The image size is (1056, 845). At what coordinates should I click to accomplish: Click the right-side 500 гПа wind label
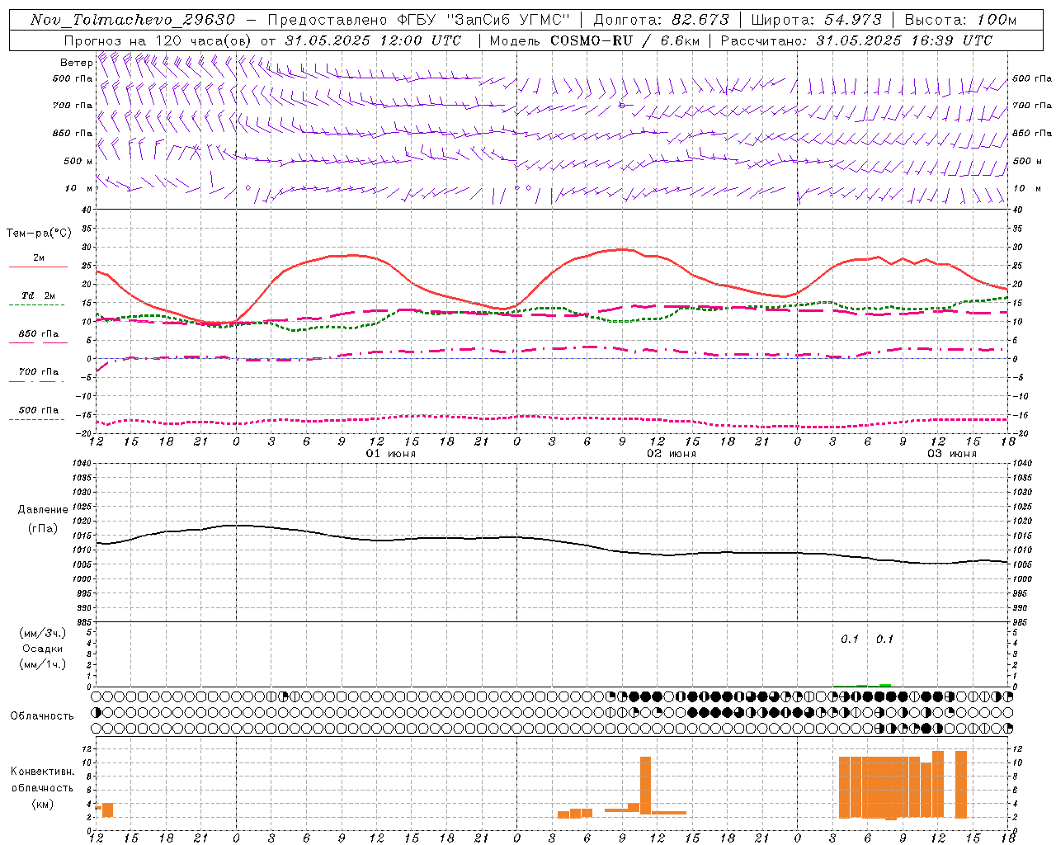(x=1032, y=78)
